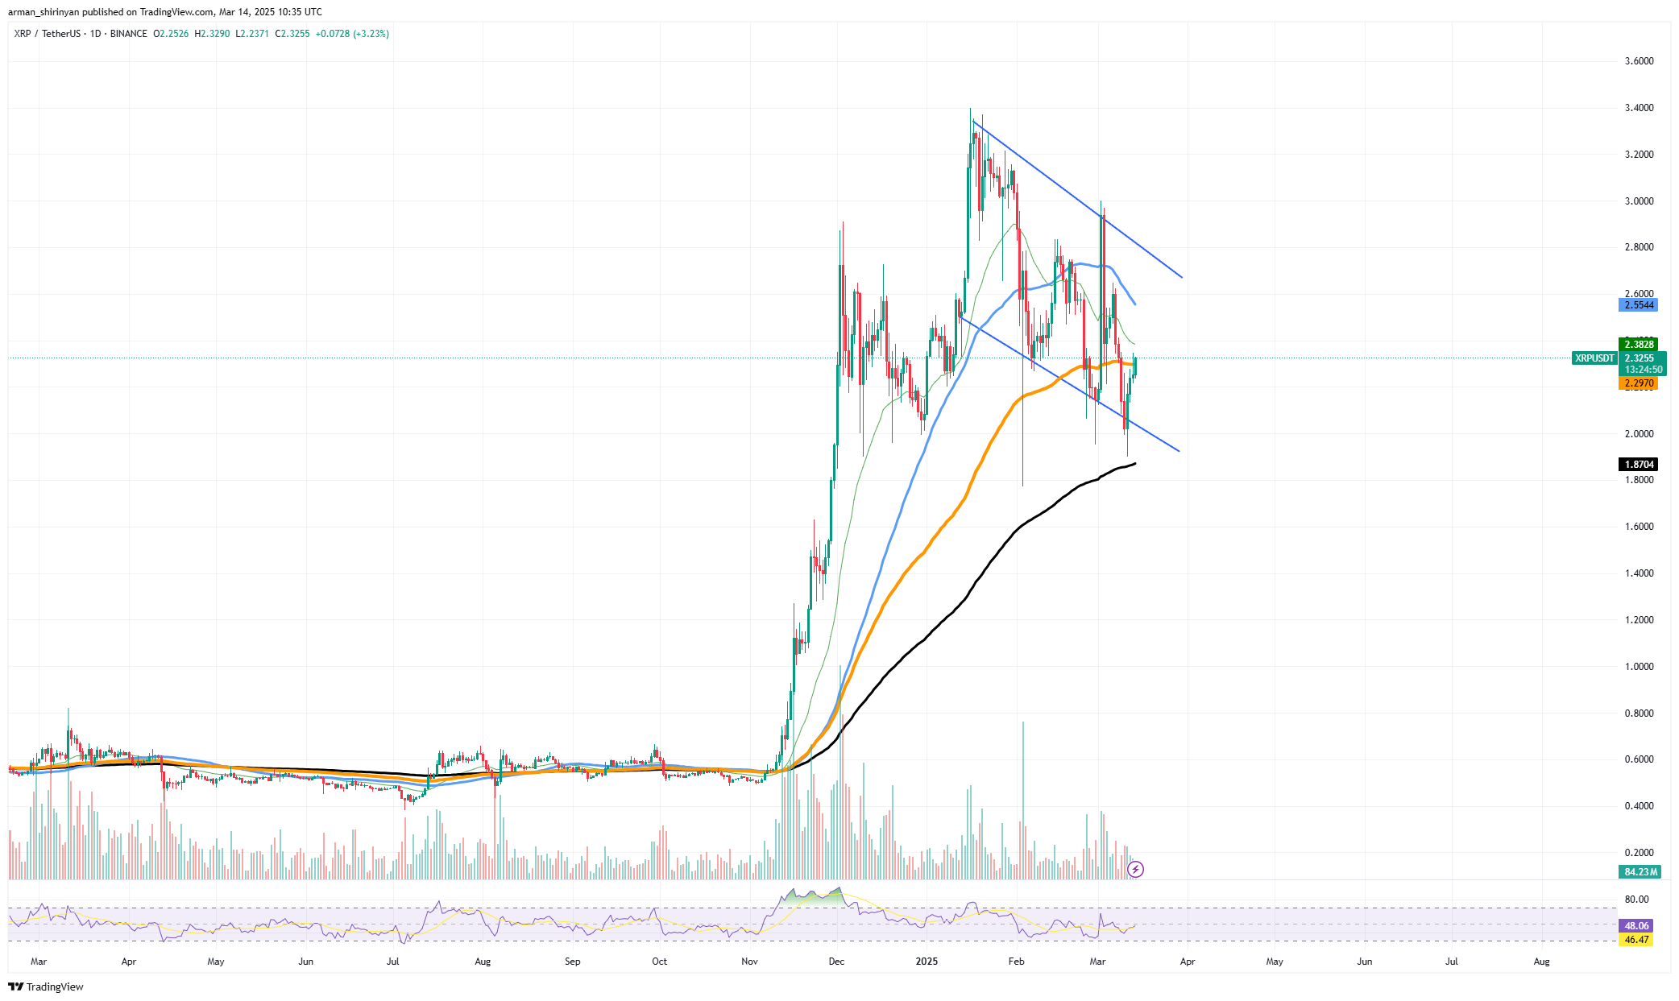Image resolution: width=1679 pixels, height=1001 pixels.
Task: Click the 3.6000 level on price axis
Action: [1639, 61]
